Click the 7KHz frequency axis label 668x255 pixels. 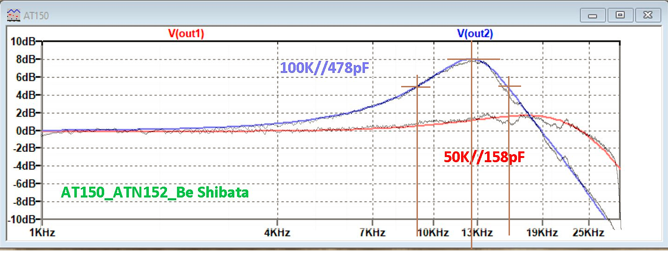click(372, 232)
